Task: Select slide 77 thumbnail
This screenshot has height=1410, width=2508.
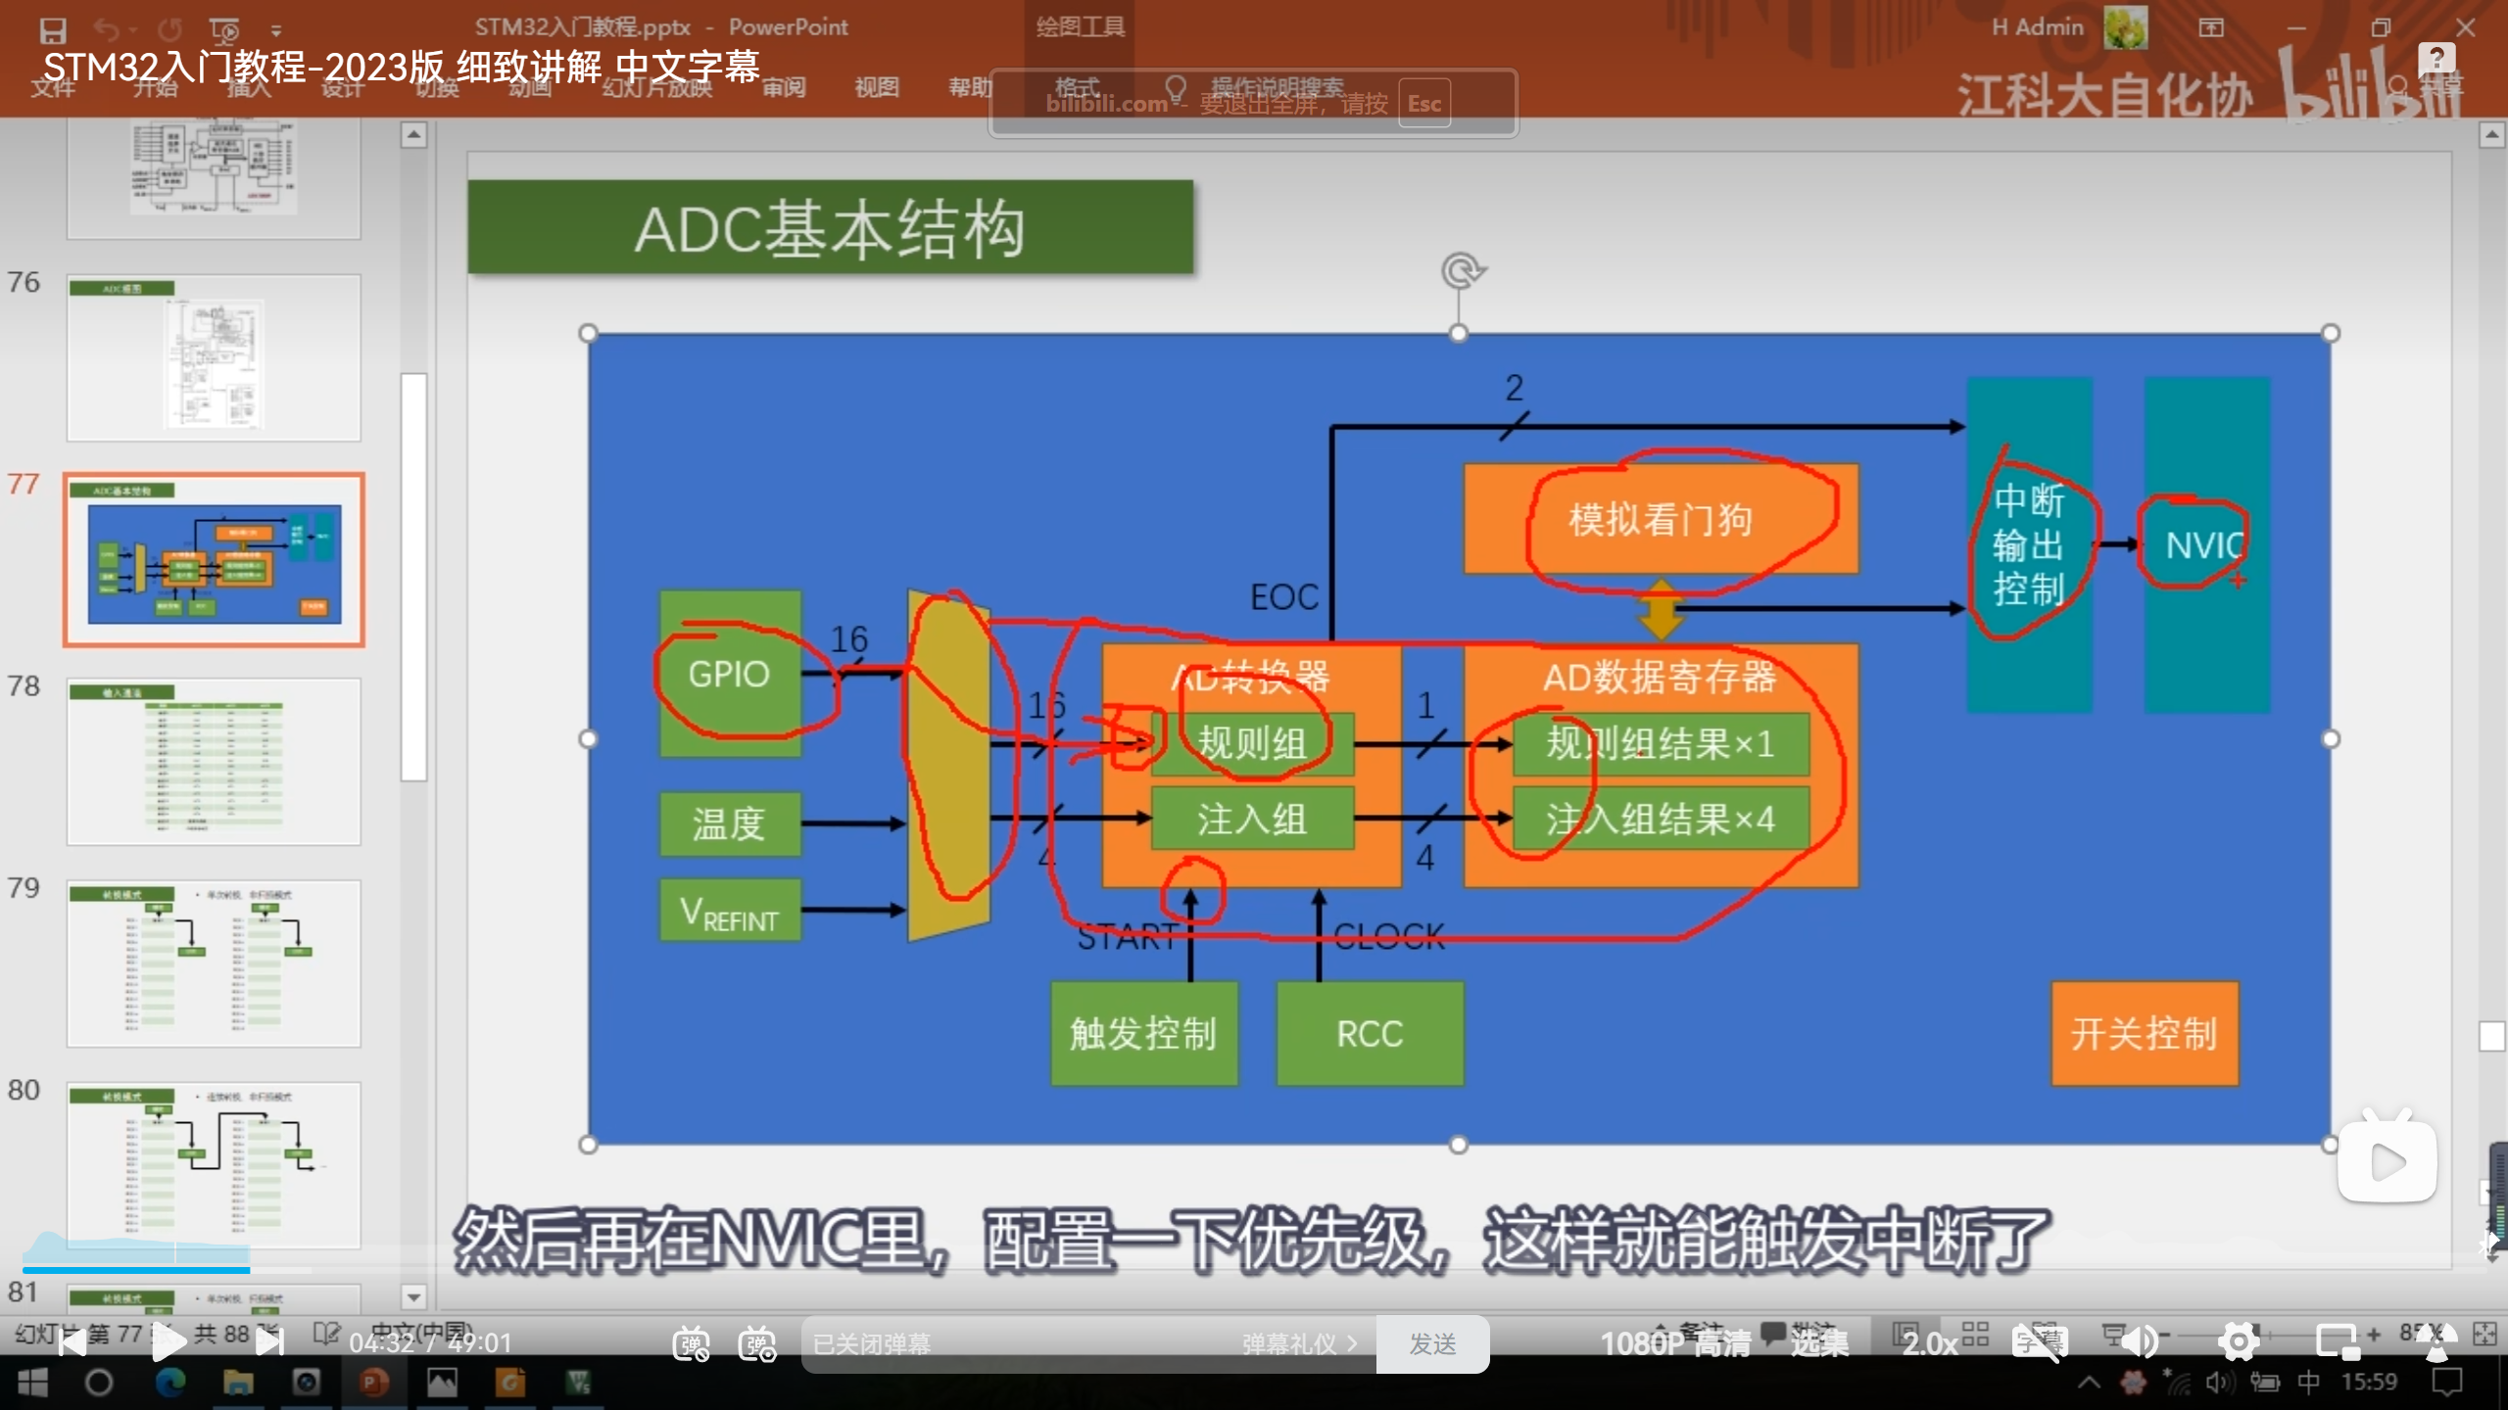Action: (x=214, y=560)
